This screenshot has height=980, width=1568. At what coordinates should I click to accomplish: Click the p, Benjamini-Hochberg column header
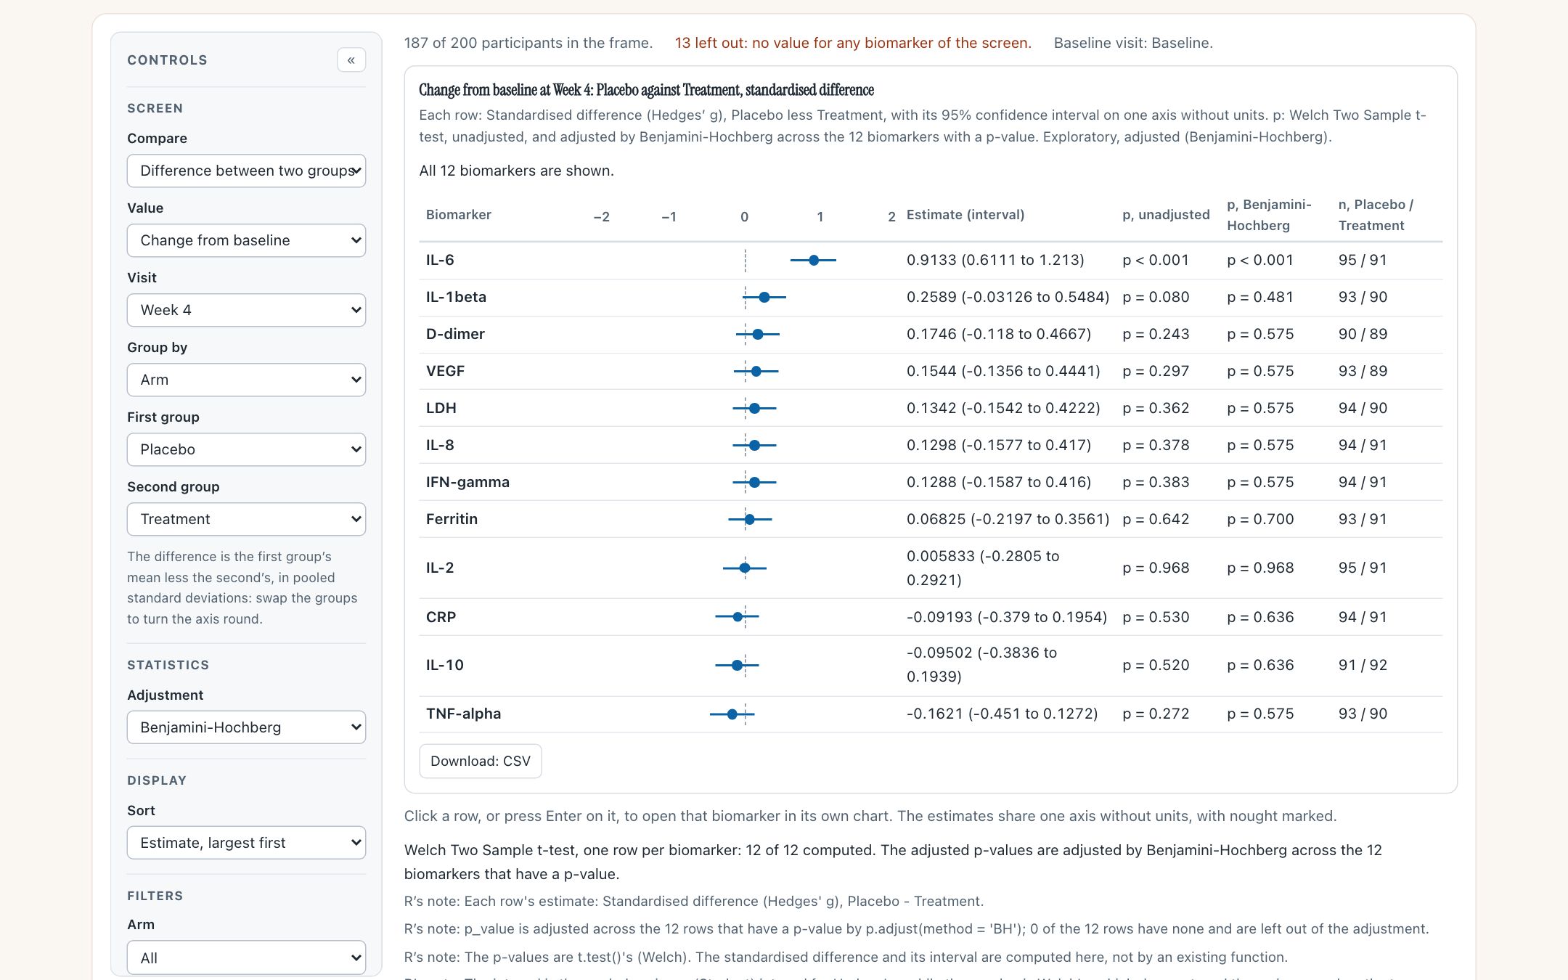coord(1269,215)
